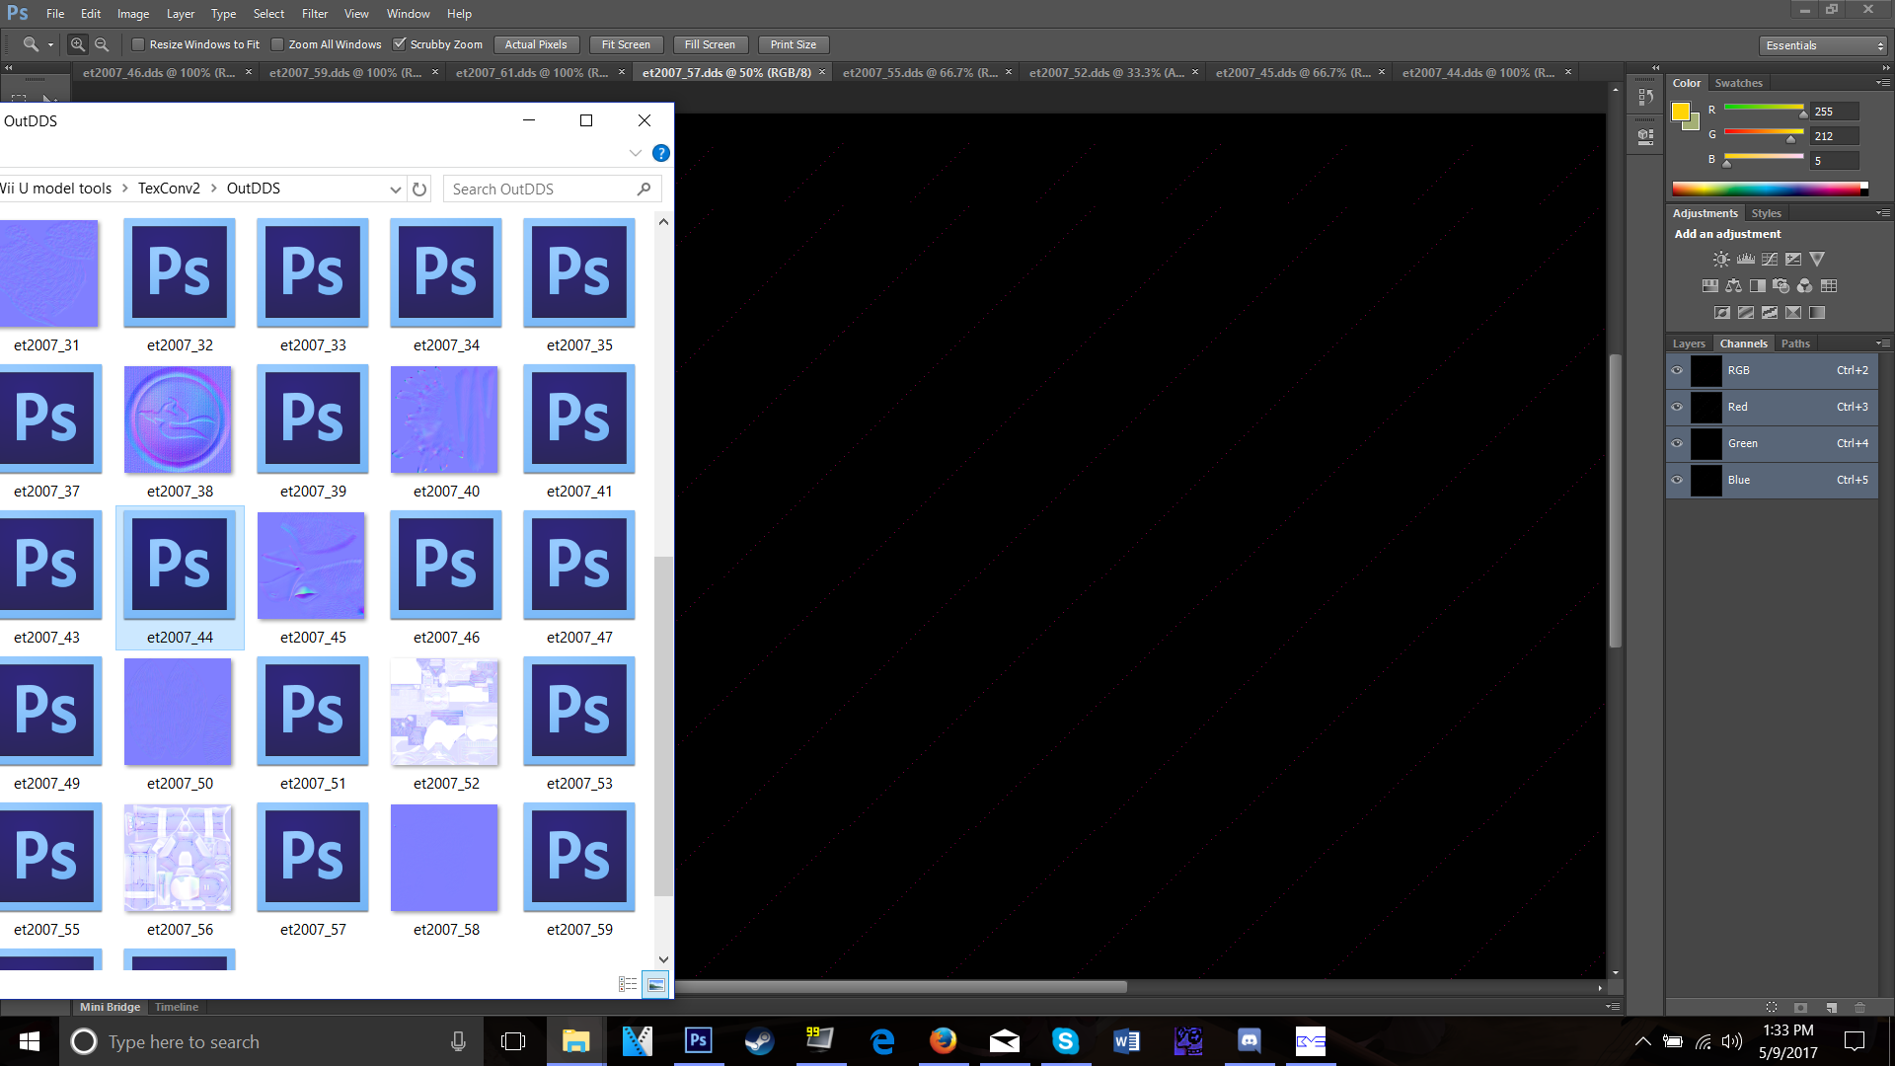Open Explorer help question mark icon

point(661,153)
